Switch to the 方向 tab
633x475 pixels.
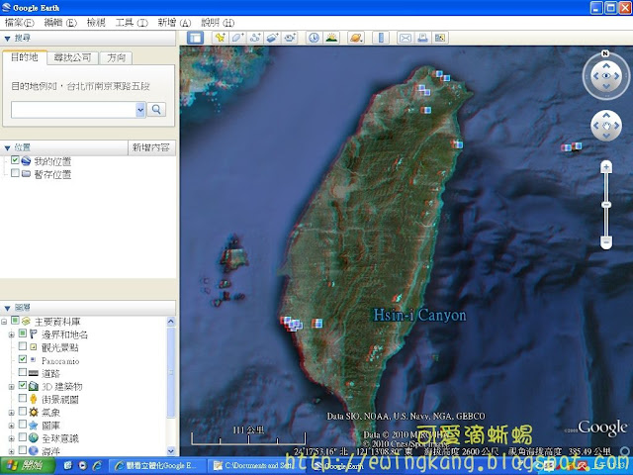click(x=117, y=57)
